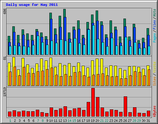Click the cyan Pages bar for day 19
Screen dimensions: 158x124
(x=94, y=40)
